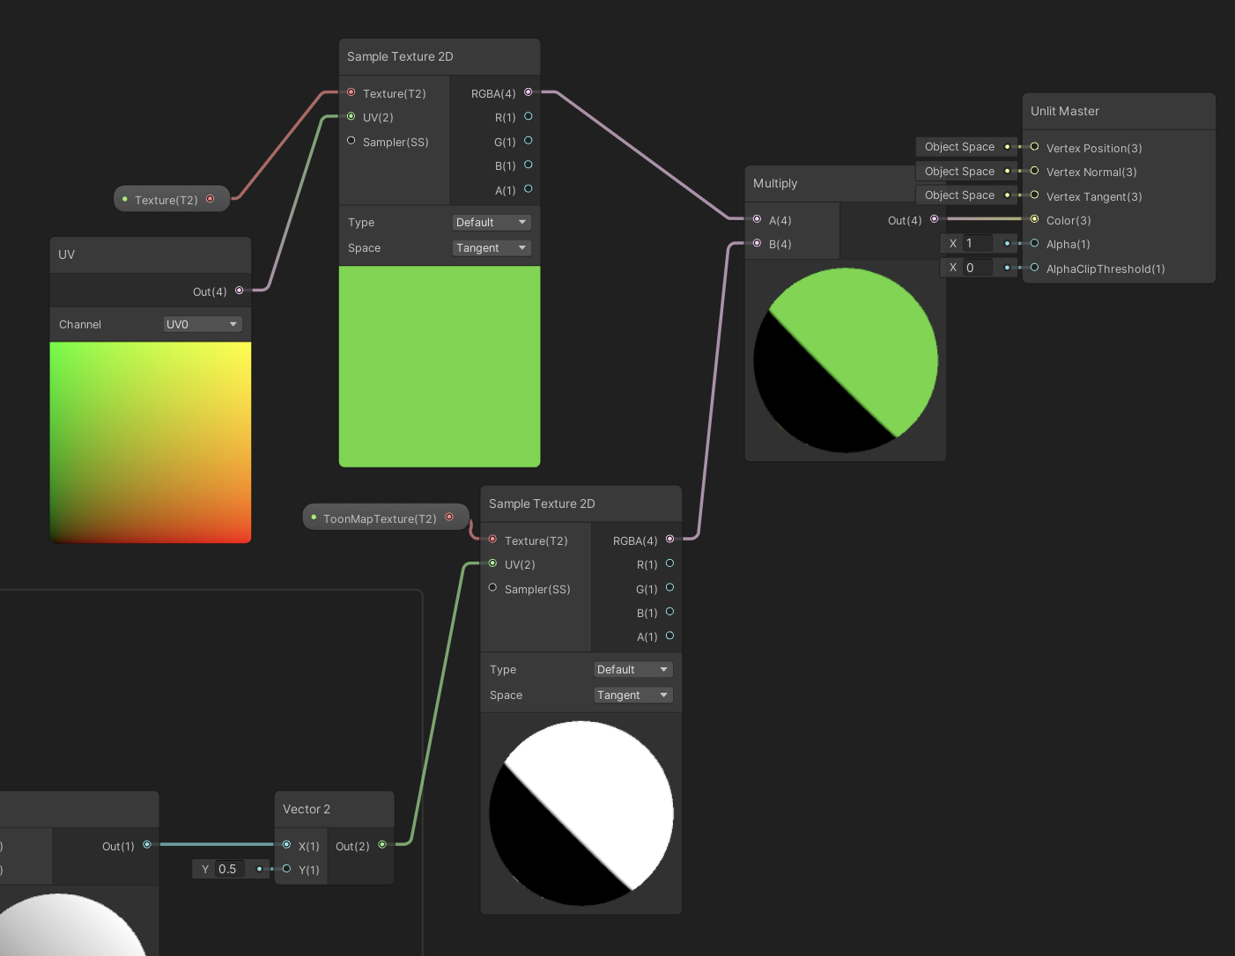Open the Space Tangent dropdown of top Sample Texture 2D

pos(492,247)
